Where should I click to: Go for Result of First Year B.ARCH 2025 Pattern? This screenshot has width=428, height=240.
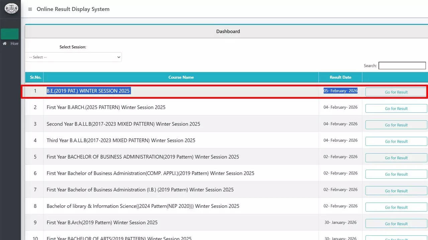(x=396, y=108)
